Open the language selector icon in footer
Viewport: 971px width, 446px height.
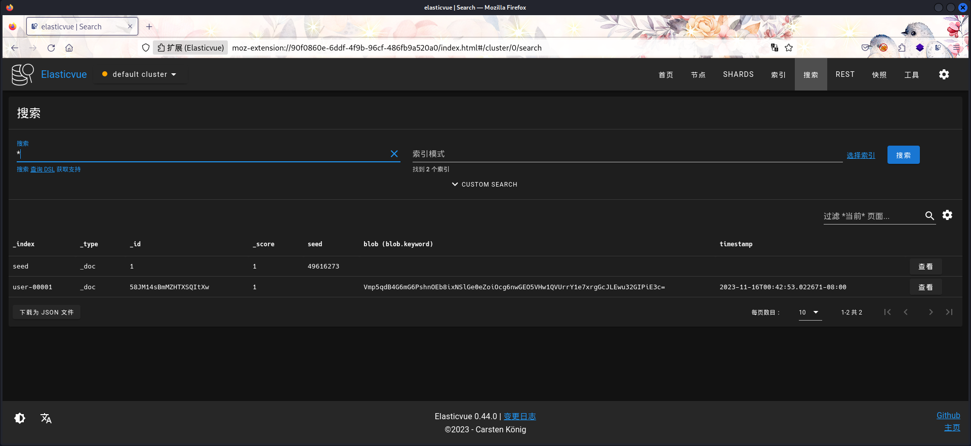[46, 418]
